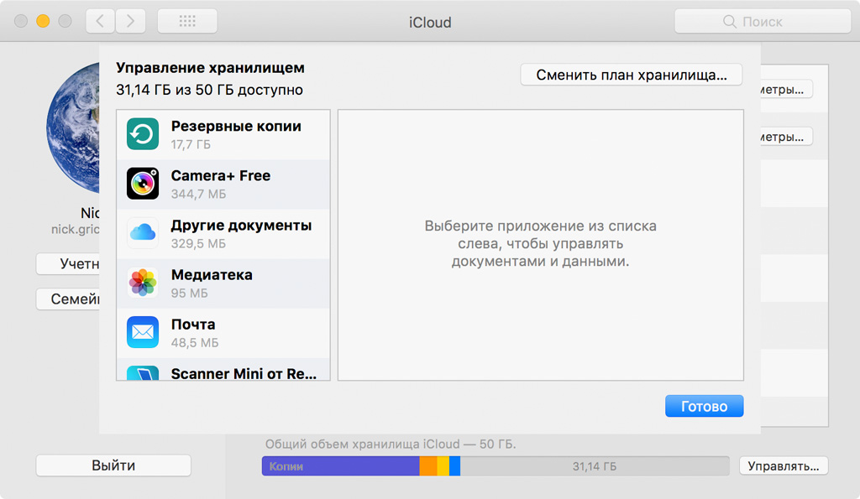Click the magnifier icon in the search field
This screenshot has width=860, height=499.
coord(730,21)
